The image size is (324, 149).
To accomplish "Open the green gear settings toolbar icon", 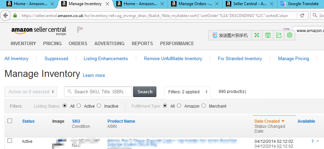I will [x=289, y=35].
